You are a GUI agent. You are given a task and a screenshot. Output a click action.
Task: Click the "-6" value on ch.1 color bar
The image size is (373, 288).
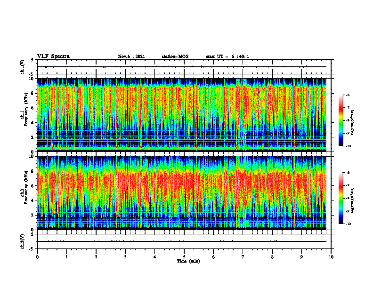348,95
